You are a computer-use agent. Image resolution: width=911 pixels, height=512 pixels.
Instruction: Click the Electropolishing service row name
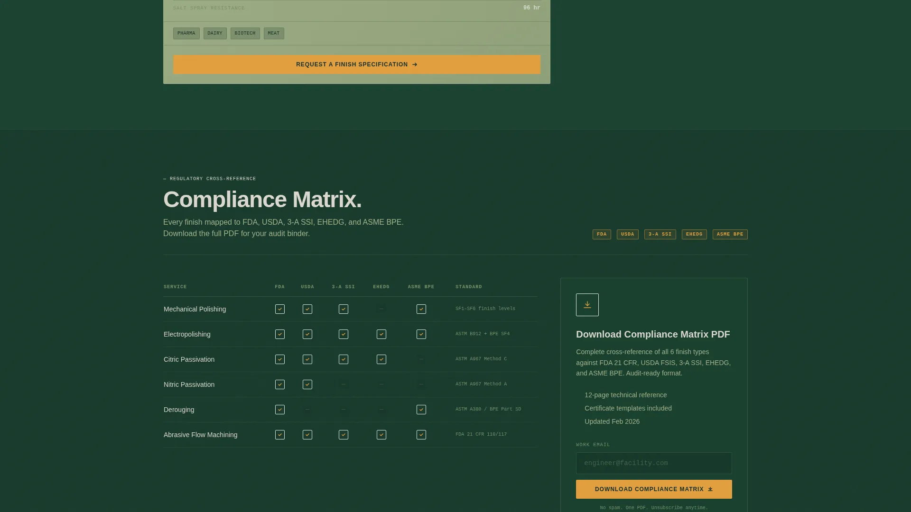187,334
